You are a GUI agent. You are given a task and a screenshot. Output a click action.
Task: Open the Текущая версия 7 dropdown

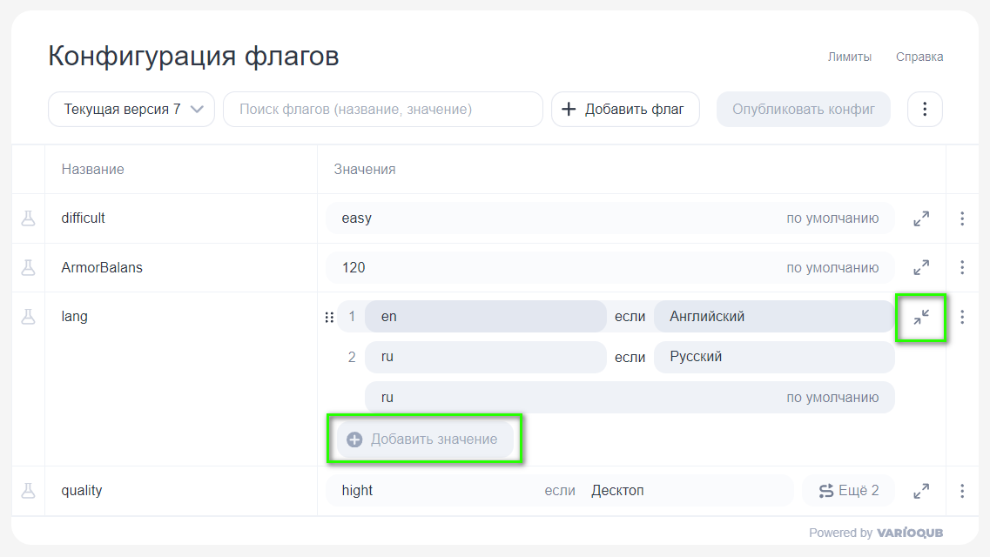click(x=131, y=109)
